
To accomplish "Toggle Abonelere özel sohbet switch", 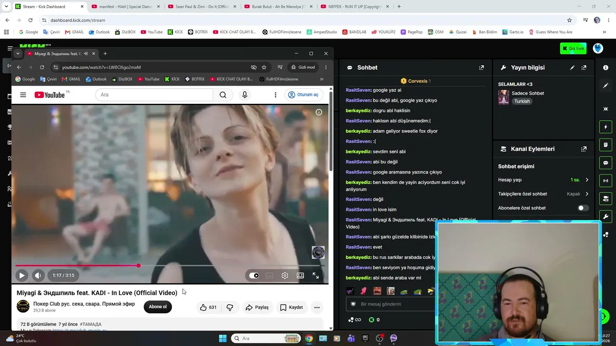I will pos(583,208).
